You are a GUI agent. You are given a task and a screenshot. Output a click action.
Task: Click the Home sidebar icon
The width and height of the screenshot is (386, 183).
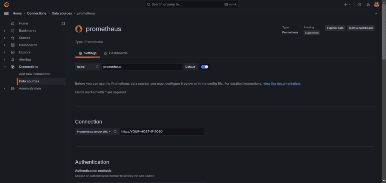coord(13,23)
